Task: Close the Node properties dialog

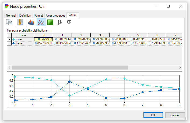Action: (x=181, y=6)
